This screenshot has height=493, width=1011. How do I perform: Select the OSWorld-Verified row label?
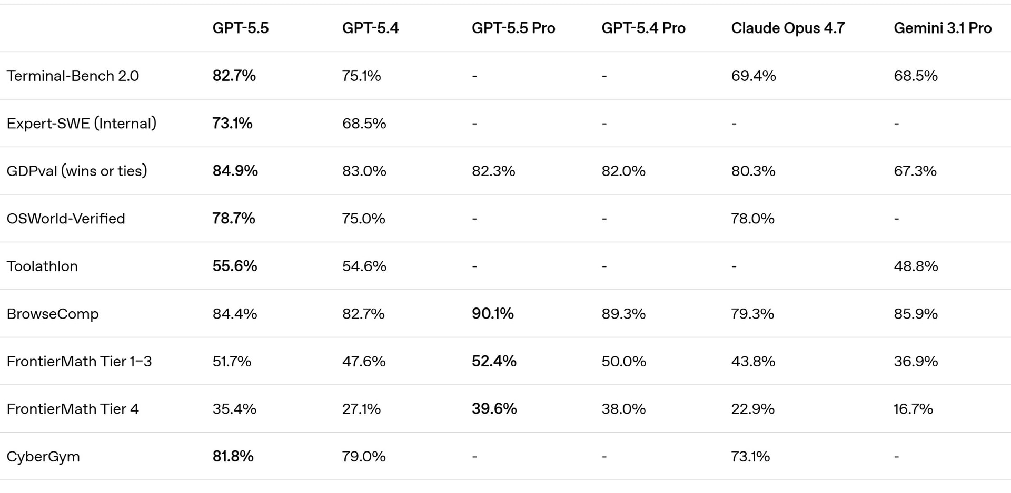point(66,219)
